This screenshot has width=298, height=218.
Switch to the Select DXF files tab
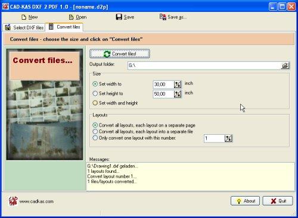tap(24, 27)
